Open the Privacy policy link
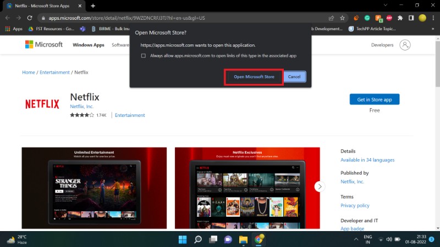The image size is (440, 247). pyautogui.click(x=355, y=205)
